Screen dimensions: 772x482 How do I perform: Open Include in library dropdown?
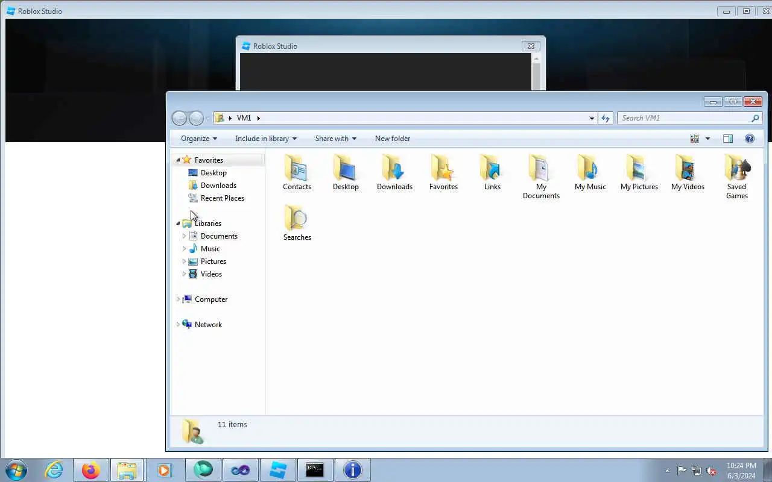[266, 139]
